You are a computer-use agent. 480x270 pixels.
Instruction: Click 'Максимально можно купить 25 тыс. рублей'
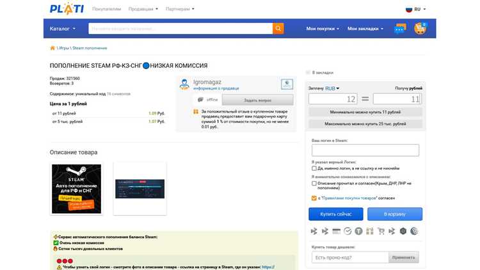[365, 123]
